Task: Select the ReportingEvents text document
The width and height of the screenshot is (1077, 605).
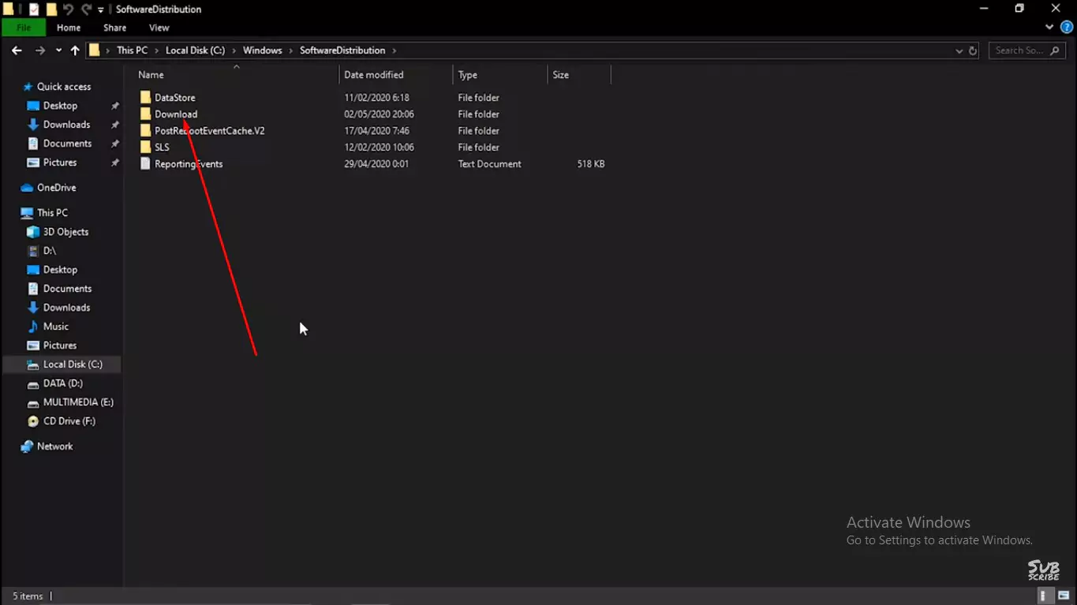Action: pyautogui.click(x=189, y=164)
